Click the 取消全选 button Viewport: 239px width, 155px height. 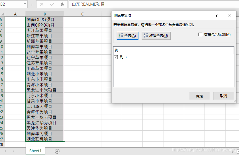156,36
